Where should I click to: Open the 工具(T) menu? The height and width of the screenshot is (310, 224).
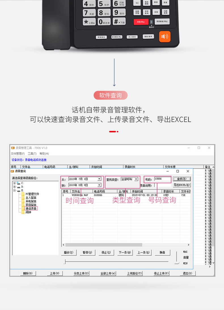[32, 154]
